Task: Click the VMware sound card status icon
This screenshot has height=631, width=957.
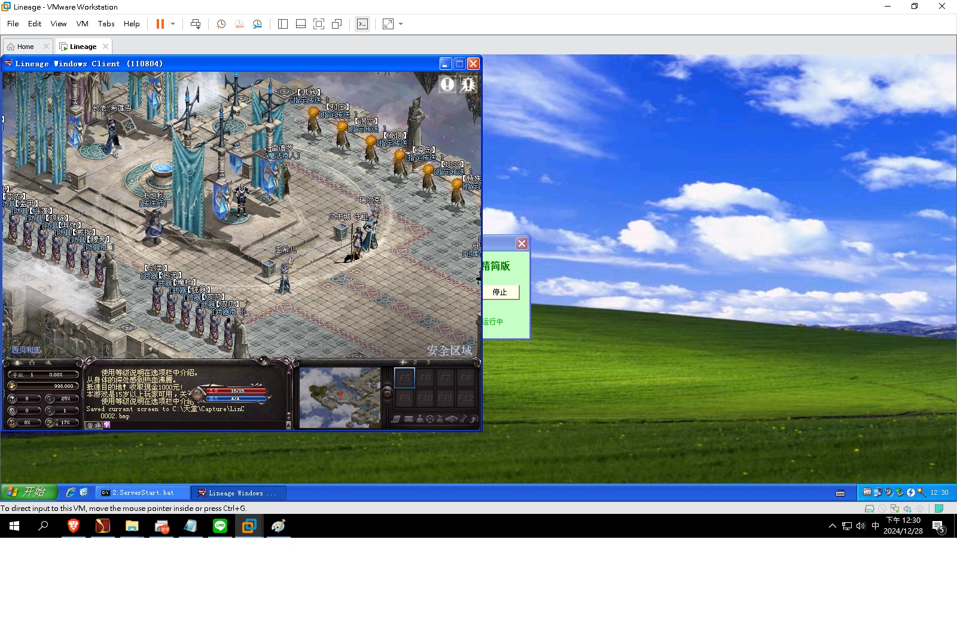Action: point(907,509)
